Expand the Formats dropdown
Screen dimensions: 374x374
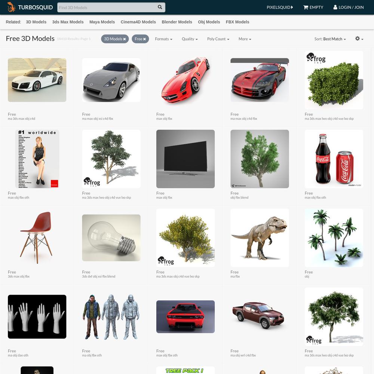(164, 39)
